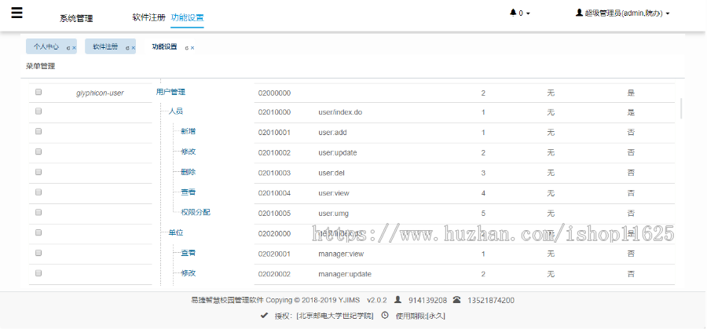Click 无 in the user:add row

(550, 133)
